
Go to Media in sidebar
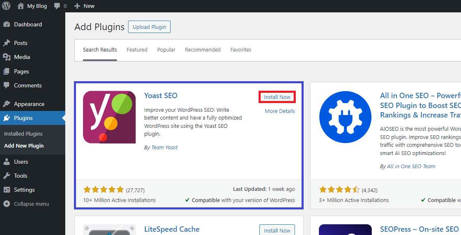(22, 57)
